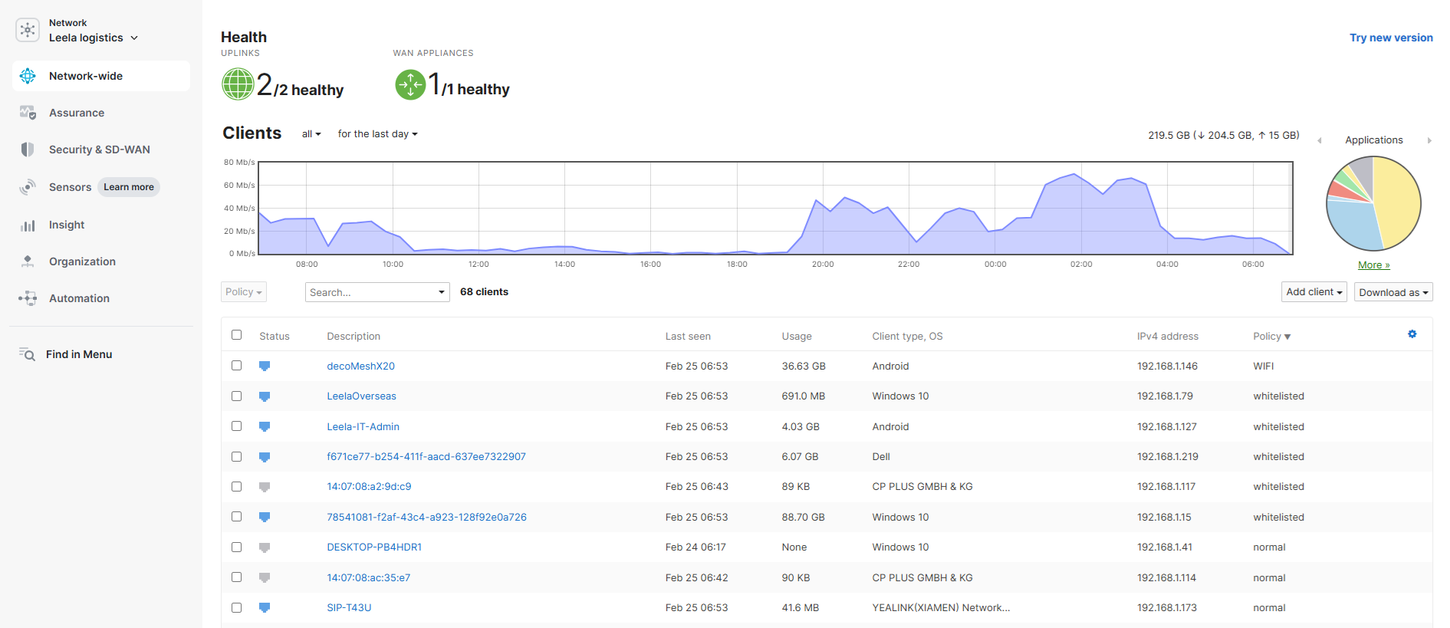
Task: Click the yellow slice of Applications pie chart
Action: coord(1397,199)
